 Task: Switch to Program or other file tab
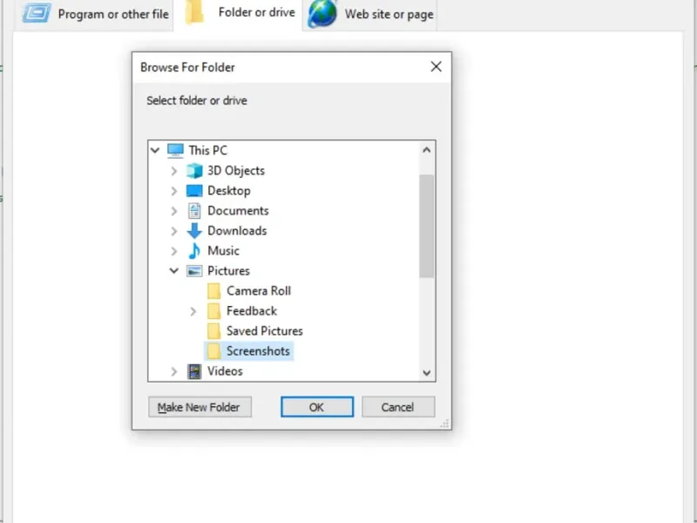(94, 15)
